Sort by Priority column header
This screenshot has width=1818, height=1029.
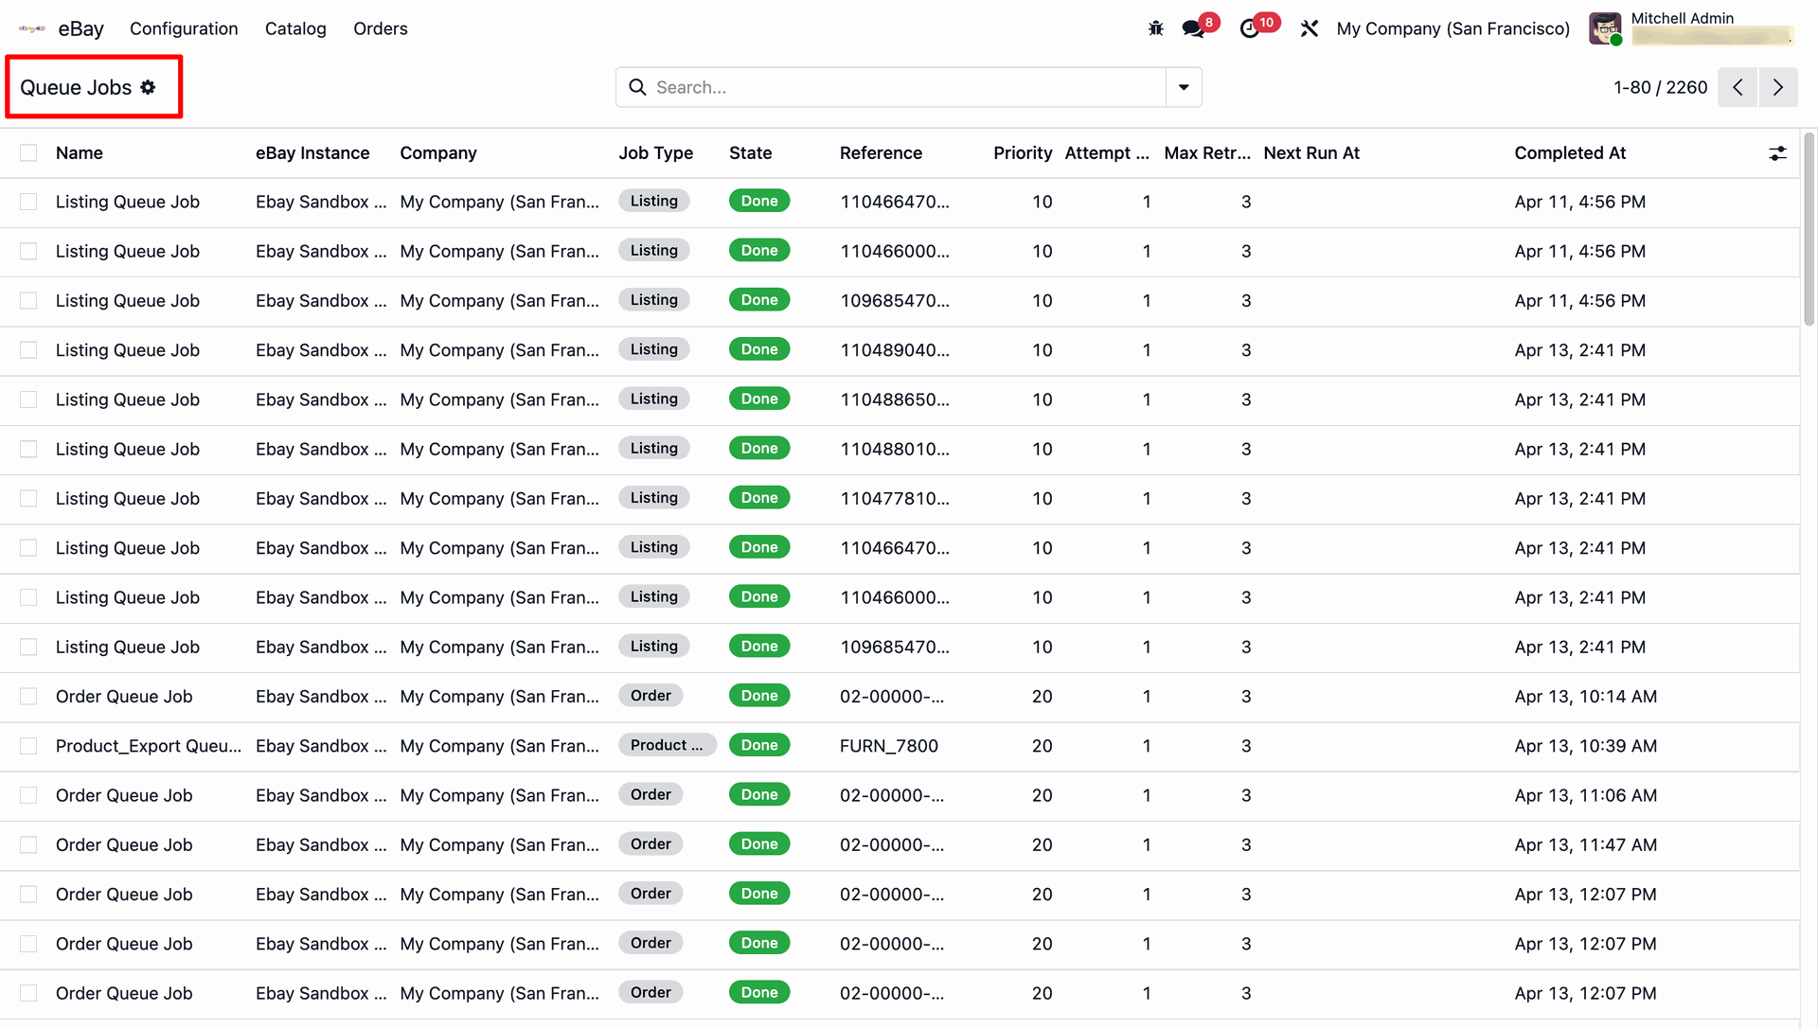(1023, 153)
